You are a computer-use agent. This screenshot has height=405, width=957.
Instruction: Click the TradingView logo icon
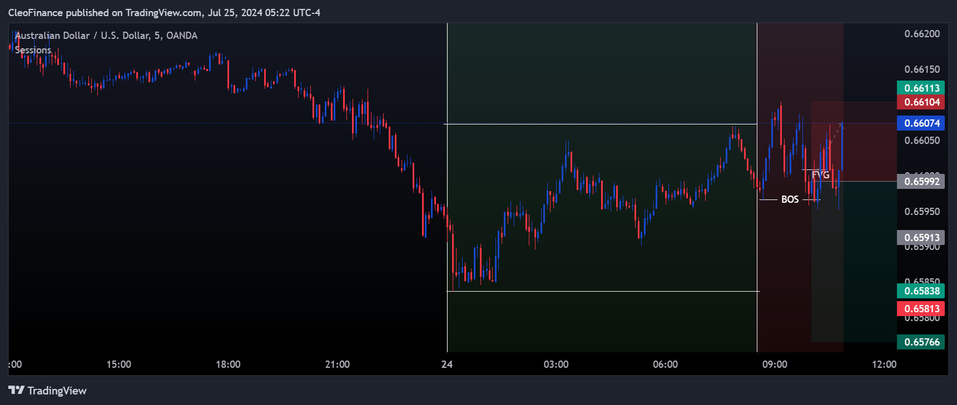point(17,390)
